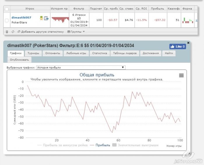Image resolution: width=204 pixels, height=165 pixels.
Task: Switch to the Графики tab
Action: tap(16, 53)
